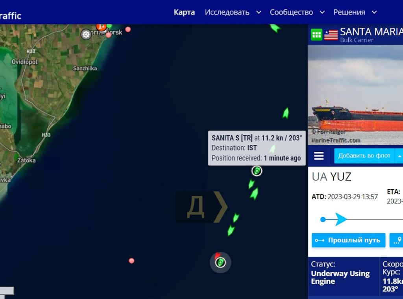The image size is (403, 299).
Task: Click the voyage progress arrow on the timeline
Action: pyautogui.click(x=341, y=220)
